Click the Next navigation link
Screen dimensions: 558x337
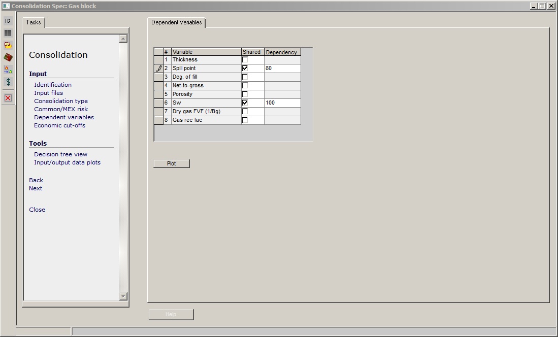click(35, 188)
